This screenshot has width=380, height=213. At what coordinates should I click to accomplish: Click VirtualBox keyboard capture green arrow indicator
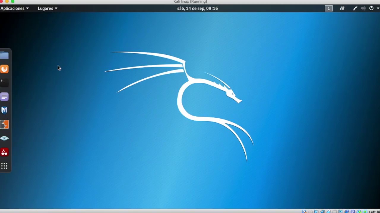[365, 211]
